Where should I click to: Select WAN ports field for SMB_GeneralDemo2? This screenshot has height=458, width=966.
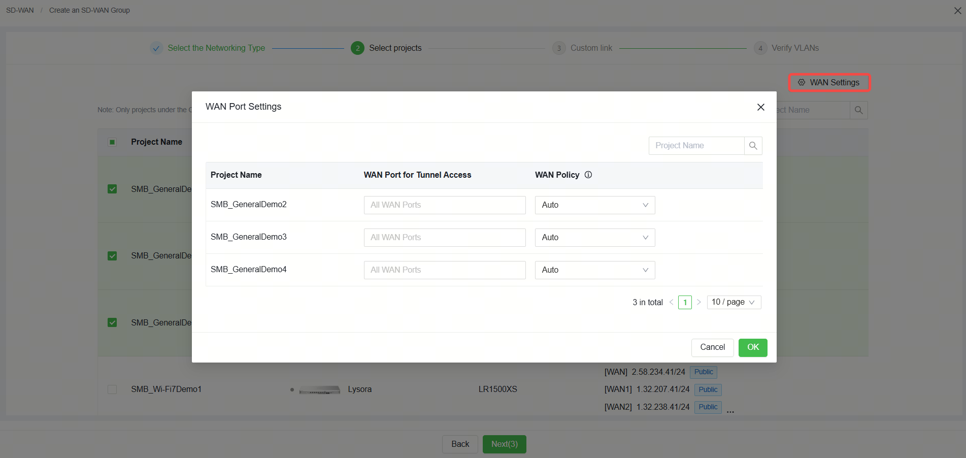click(445, 205)
